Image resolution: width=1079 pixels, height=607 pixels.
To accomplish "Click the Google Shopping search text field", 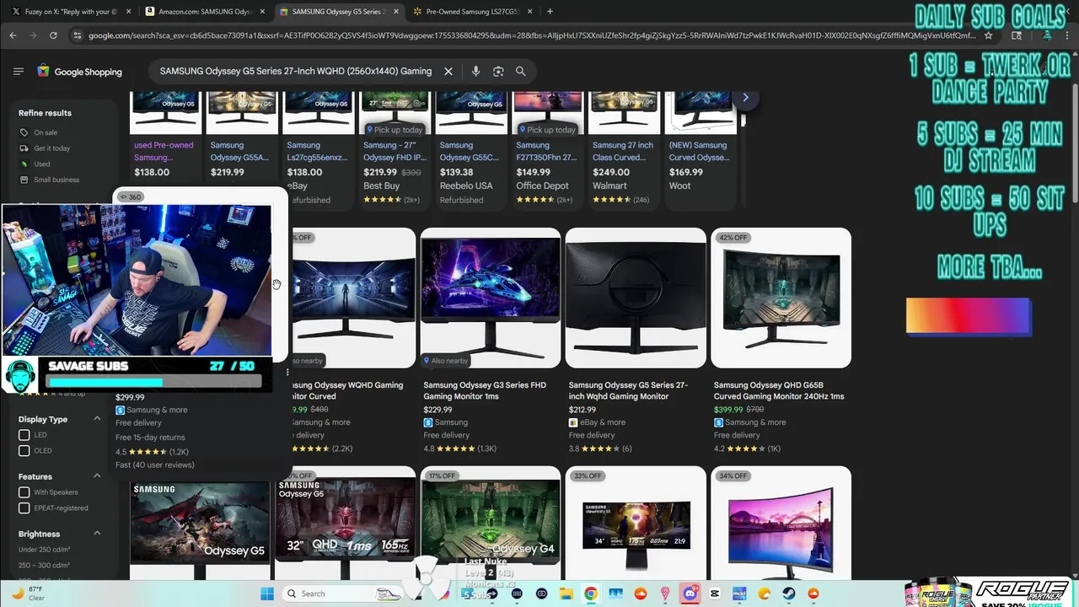I will 295,72.
